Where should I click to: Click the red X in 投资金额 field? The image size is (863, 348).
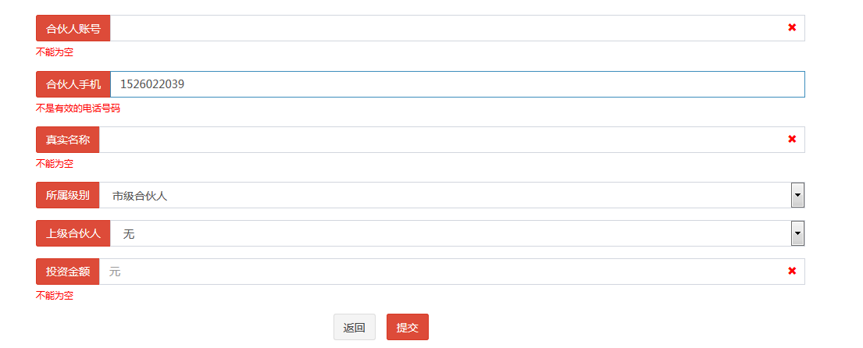(792, 271)
